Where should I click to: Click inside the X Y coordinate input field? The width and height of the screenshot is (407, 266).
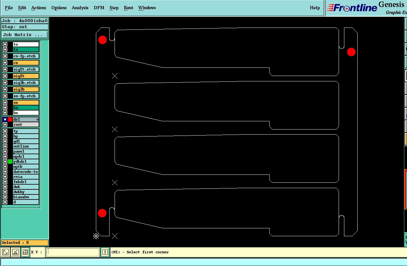[73, 252]
